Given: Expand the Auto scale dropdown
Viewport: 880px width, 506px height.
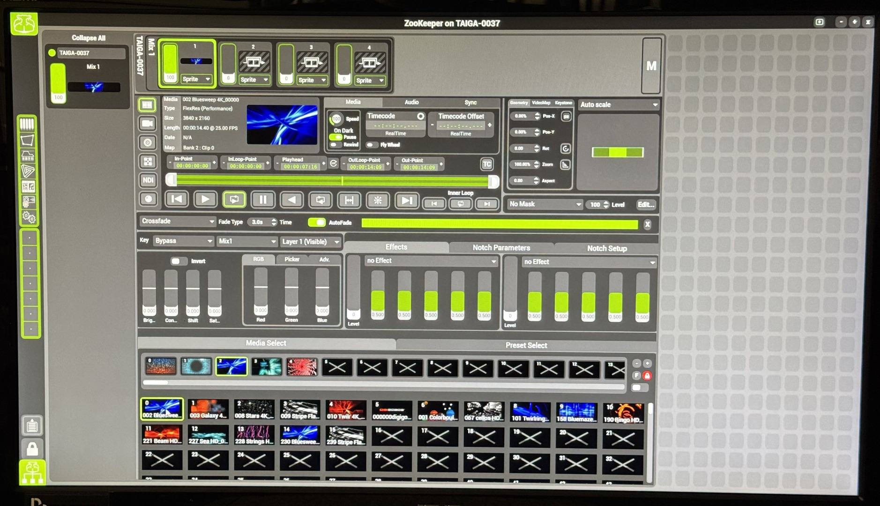Looking at the screenshot, I should 618,105.
